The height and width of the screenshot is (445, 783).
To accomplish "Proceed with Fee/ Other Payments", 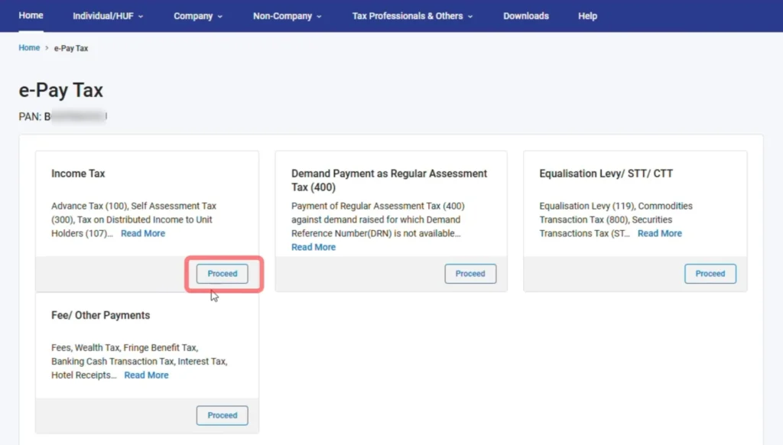I will 223,415.
